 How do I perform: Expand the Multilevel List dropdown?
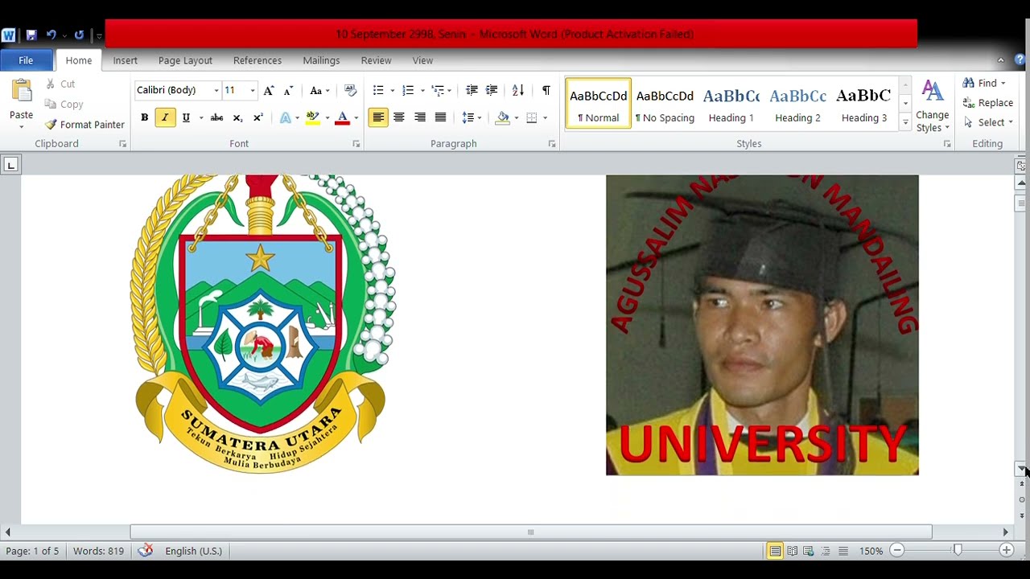coord(449,90)
